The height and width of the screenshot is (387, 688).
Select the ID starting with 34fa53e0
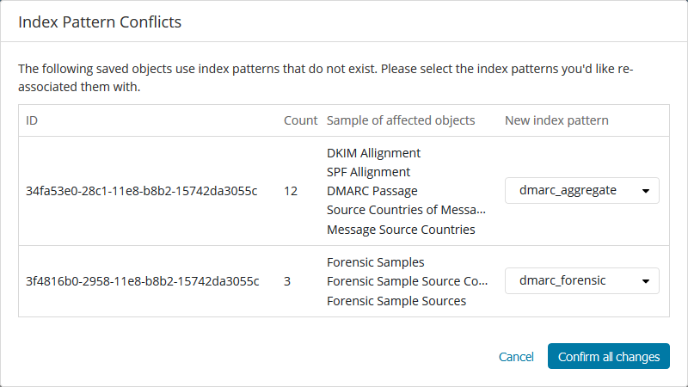142,191
